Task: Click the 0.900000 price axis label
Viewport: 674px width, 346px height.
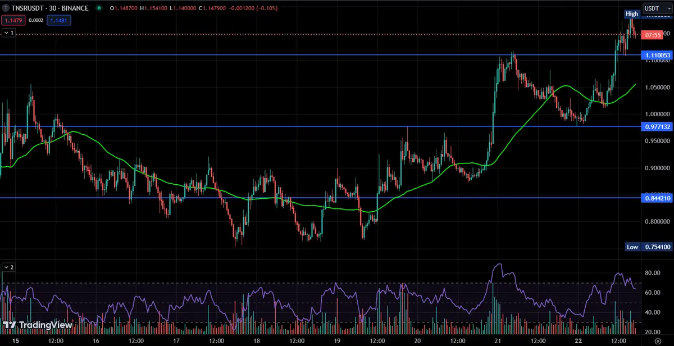Action: coord(657,168)
